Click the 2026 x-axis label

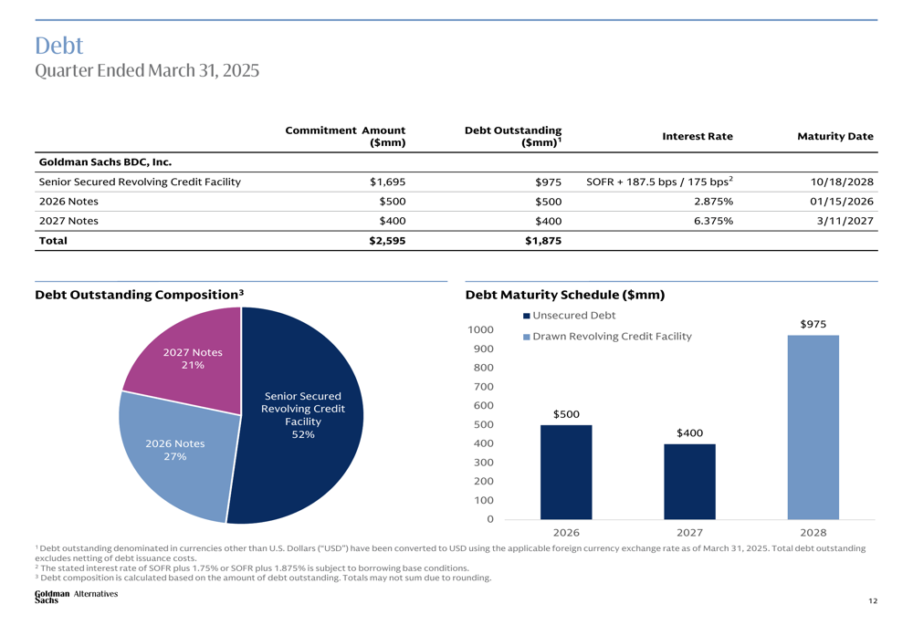coord(566,533)
